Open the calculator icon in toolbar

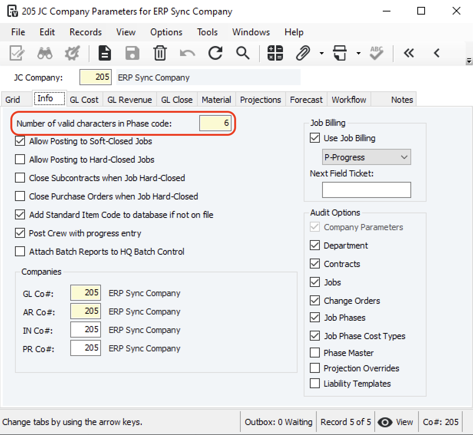(275, 53)
